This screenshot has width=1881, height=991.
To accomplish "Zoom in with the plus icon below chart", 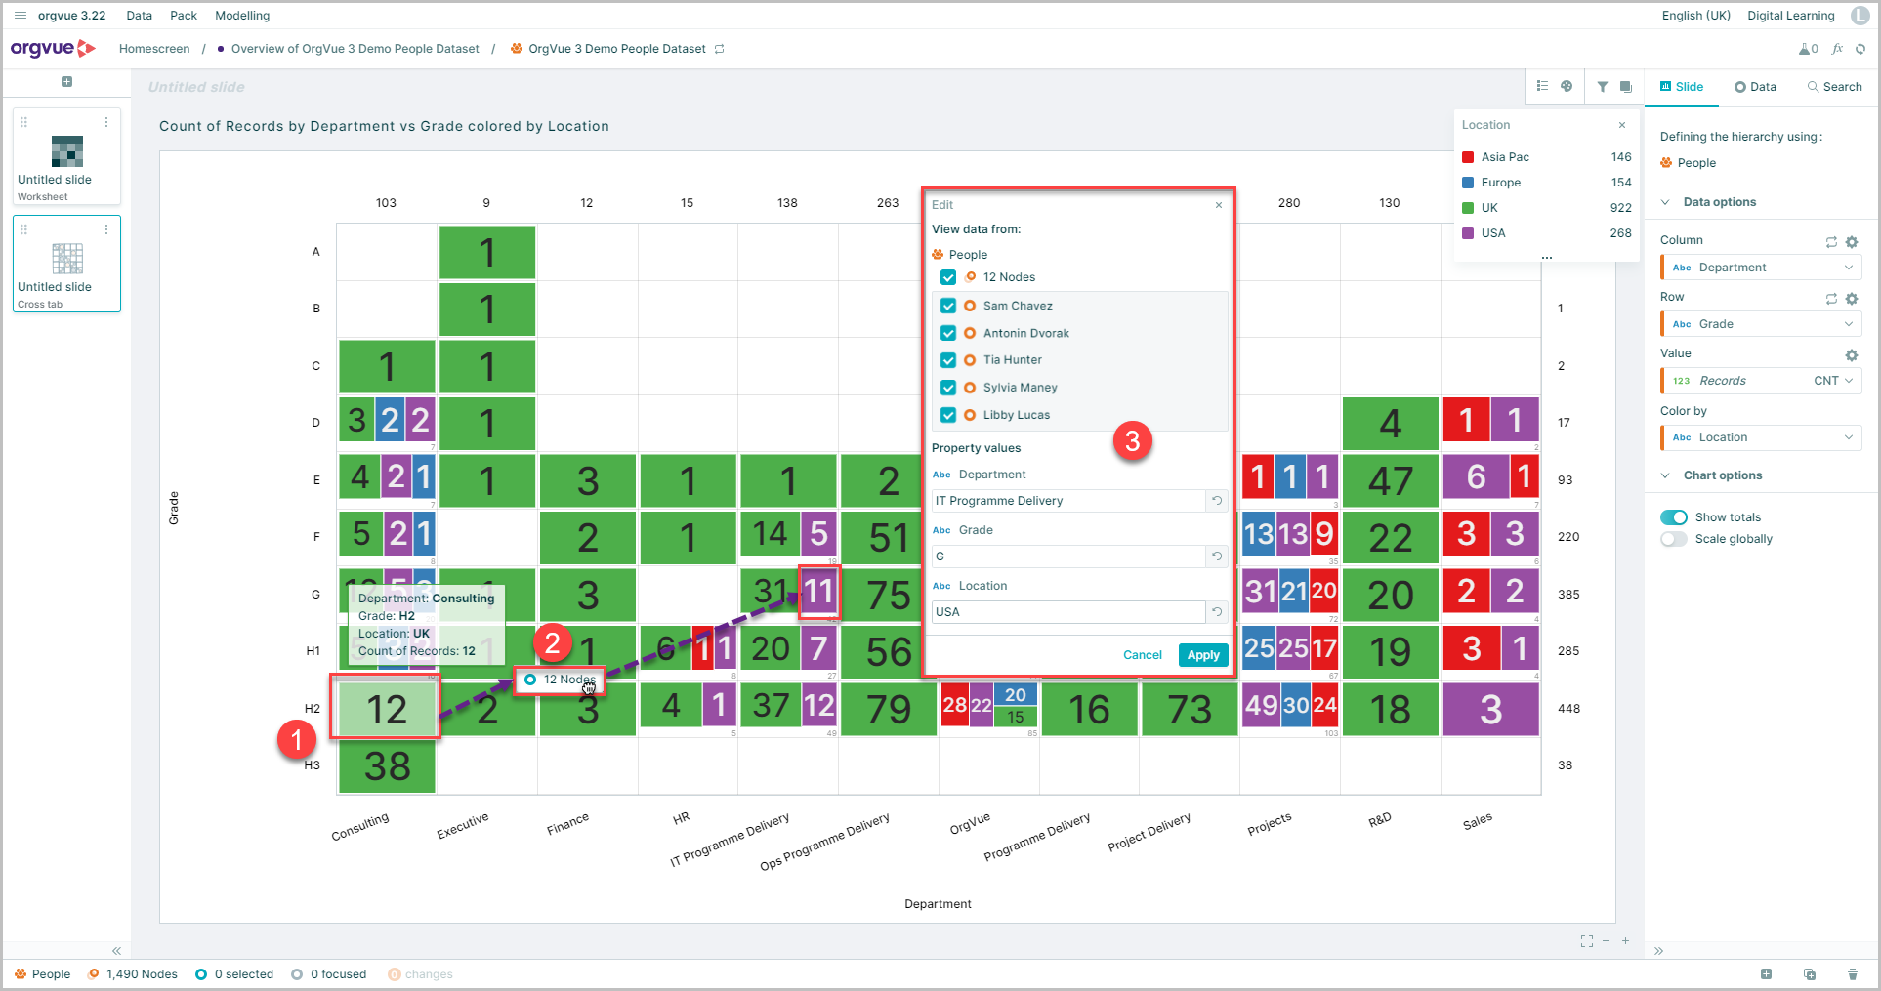I will pos(1625,941).
